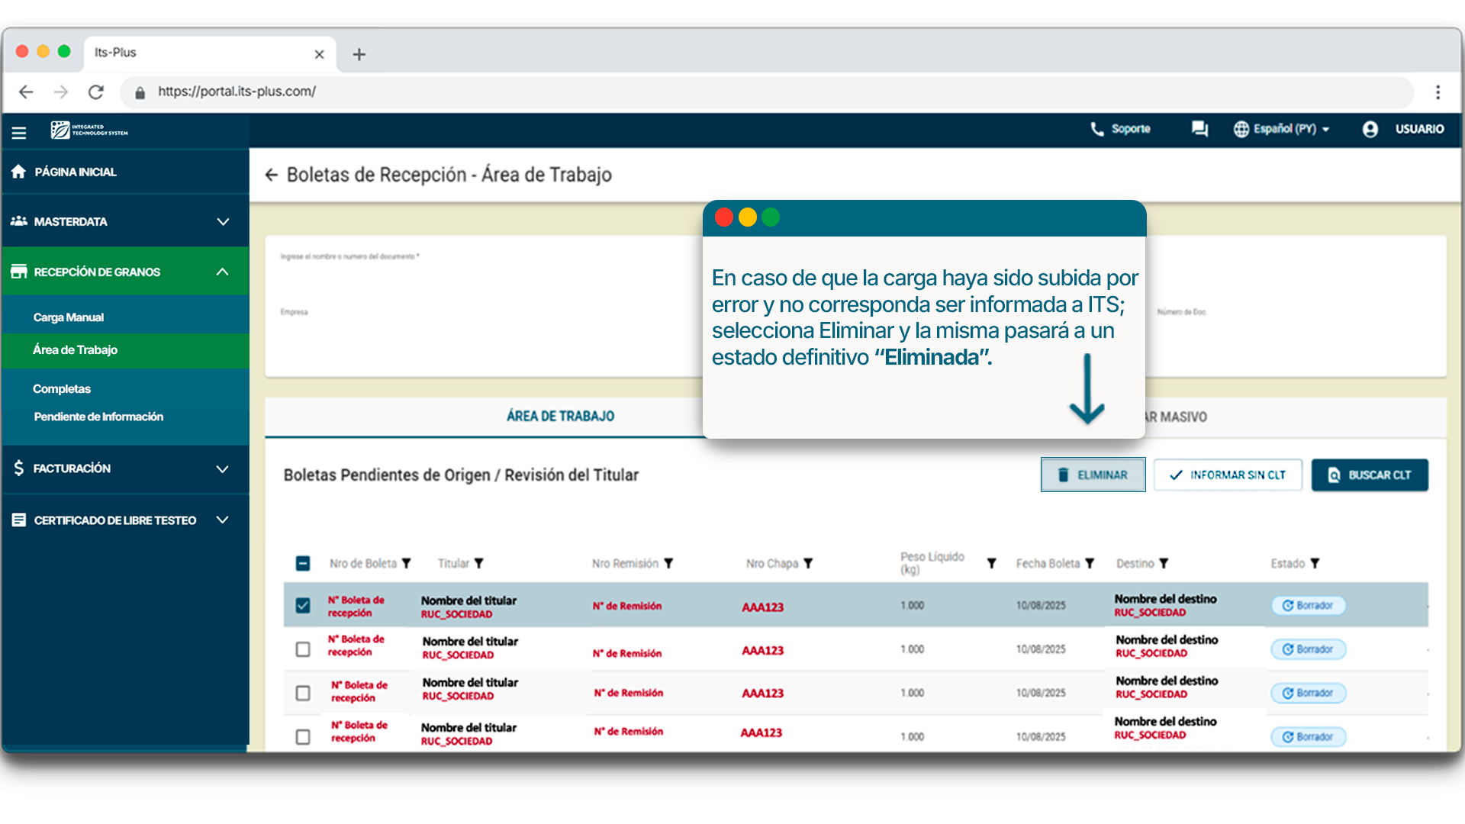Reload the page in browser
The height and width of the screenshot is (824, 1465).
tap(96, 92)
